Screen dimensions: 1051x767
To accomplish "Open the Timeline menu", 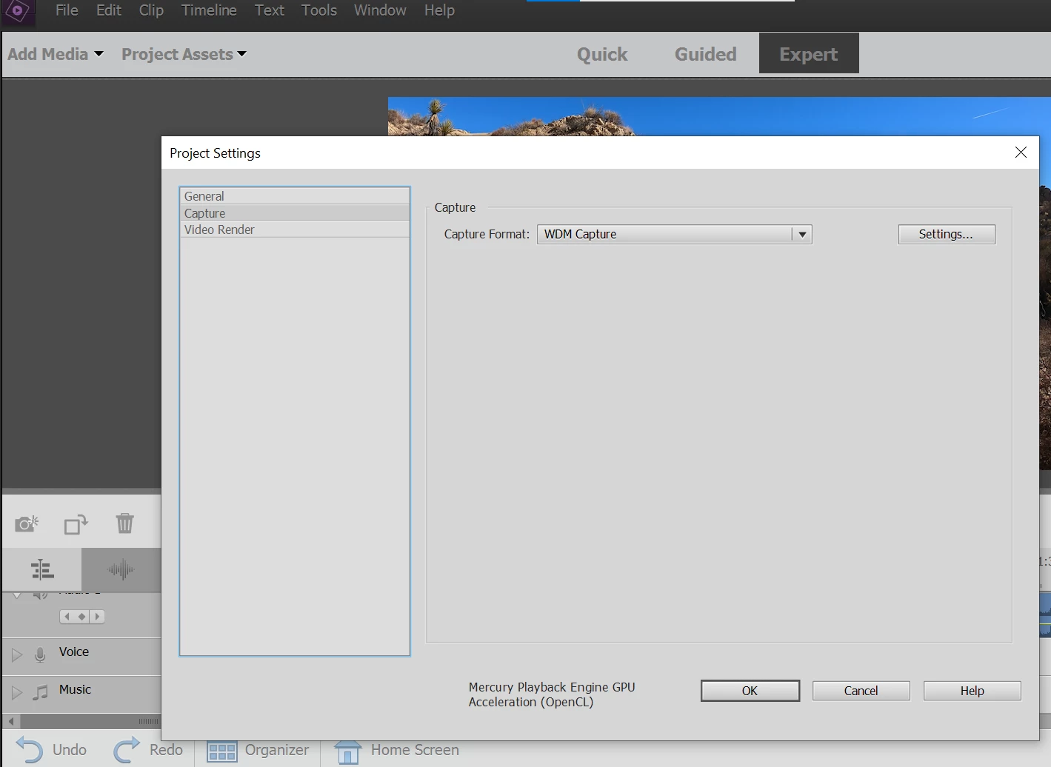I will coord(209,10).
